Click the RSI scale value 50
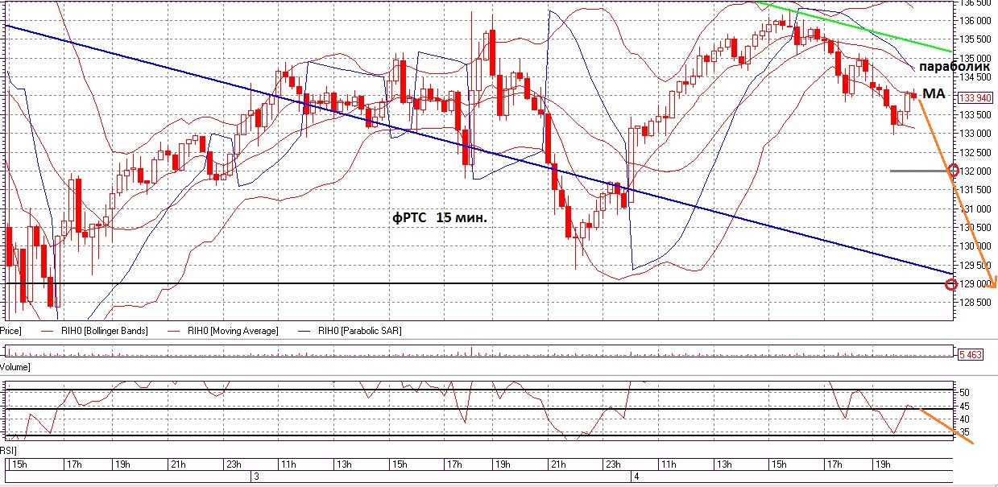998x487 pixels. pyautogui.click(x=964, y=393)
